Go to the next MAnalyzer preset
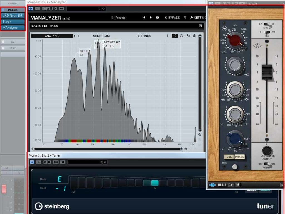Screen dimensions: 285x214 tap(151, 18)
